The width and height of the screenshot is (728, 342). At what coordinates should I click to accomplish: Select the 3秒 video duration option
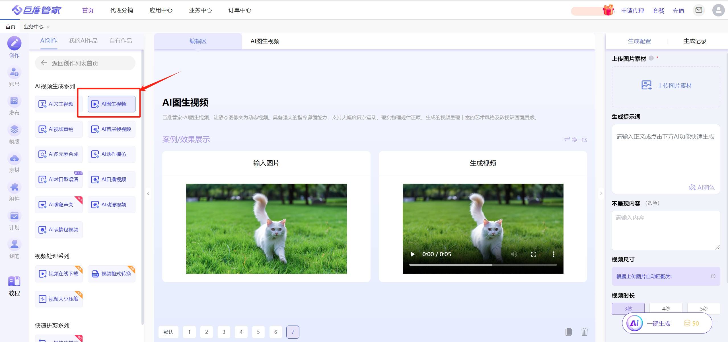(628, 309)
